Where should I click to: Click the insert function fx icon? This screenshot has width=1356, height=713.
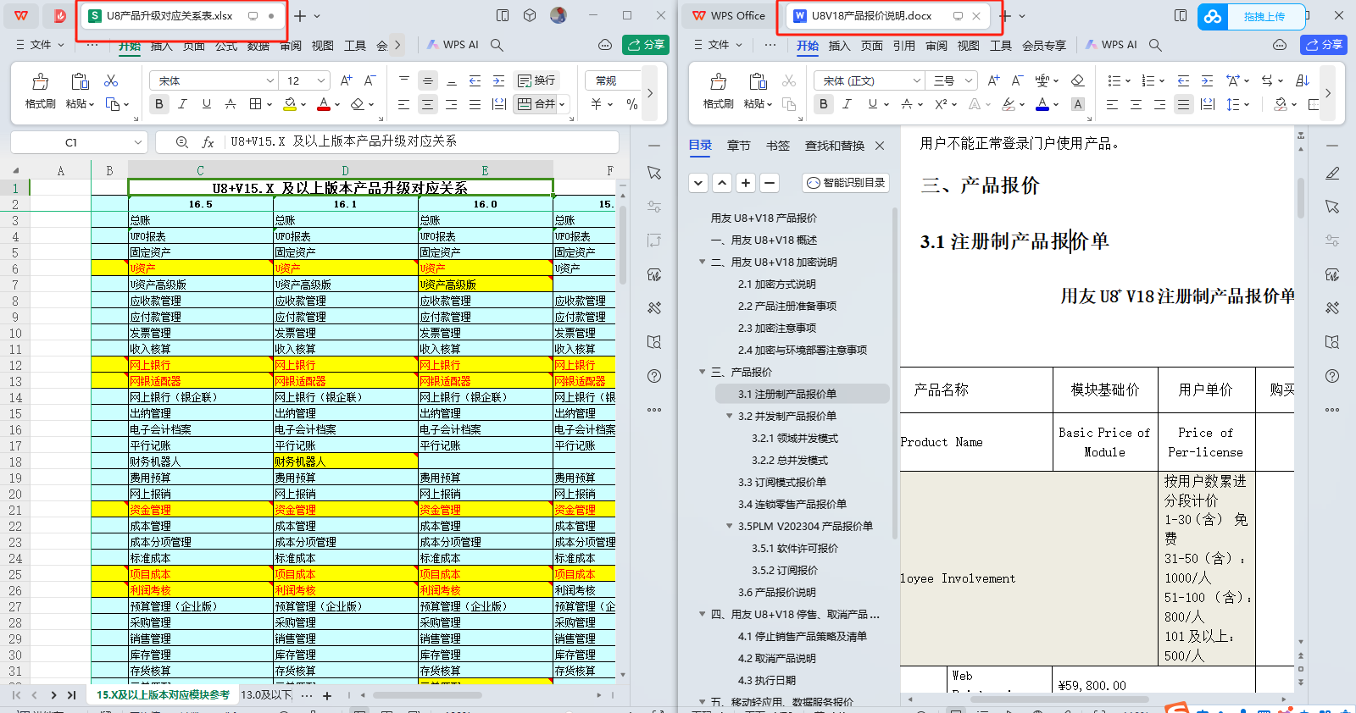208,142
